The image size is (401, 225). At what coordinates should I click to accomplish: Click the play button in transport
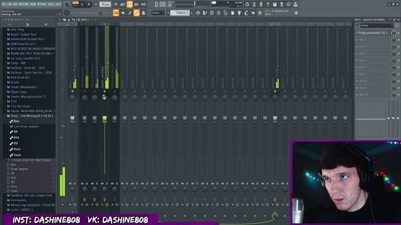(82, 4)
